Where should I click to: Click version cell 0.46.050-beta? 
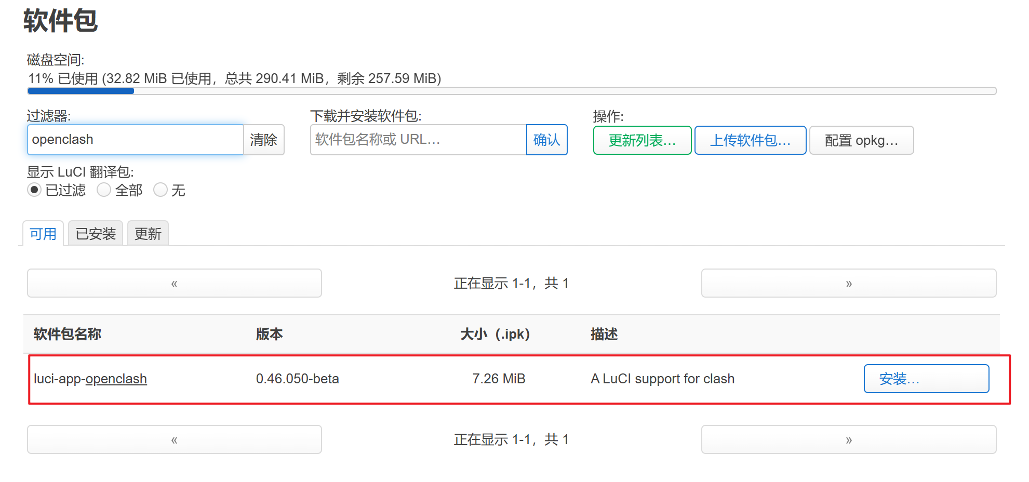click(298, 379)
